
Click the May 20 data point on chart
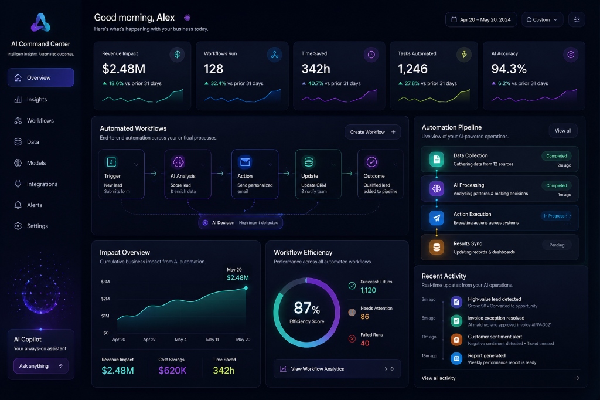click(x=246, y=288)
